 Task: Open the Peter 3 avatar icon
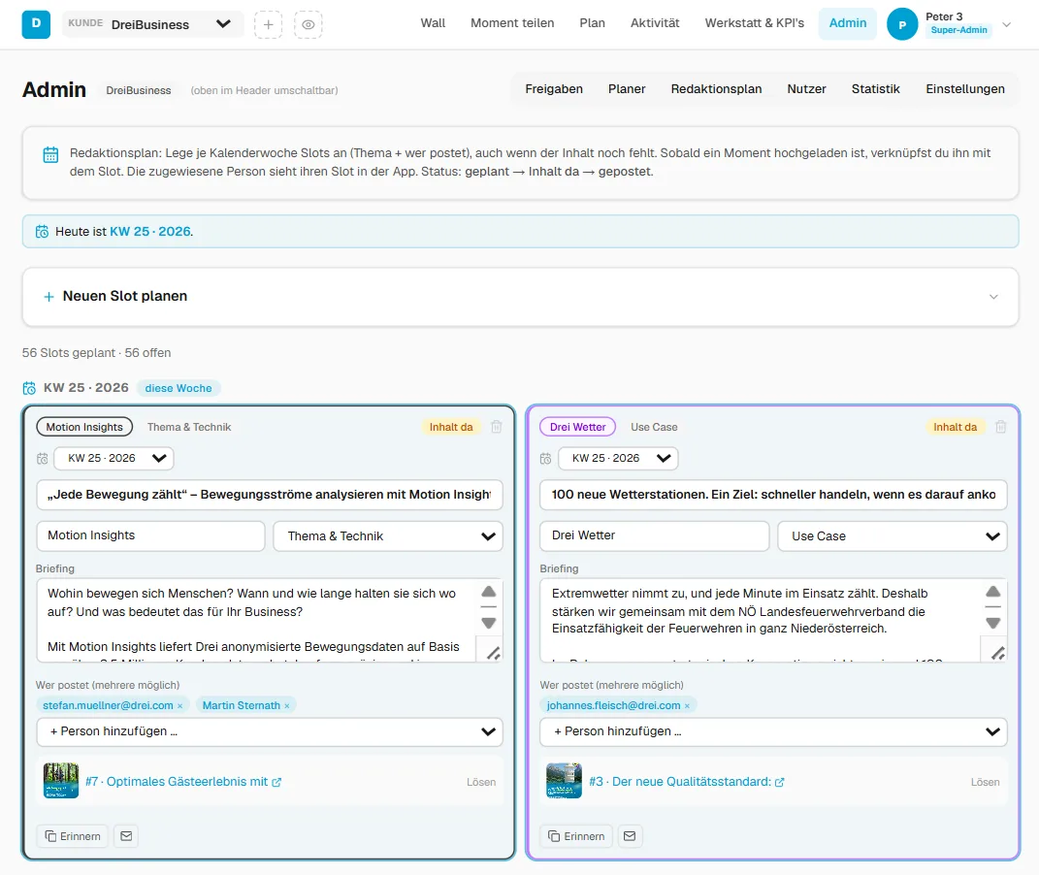click(902, 24)
